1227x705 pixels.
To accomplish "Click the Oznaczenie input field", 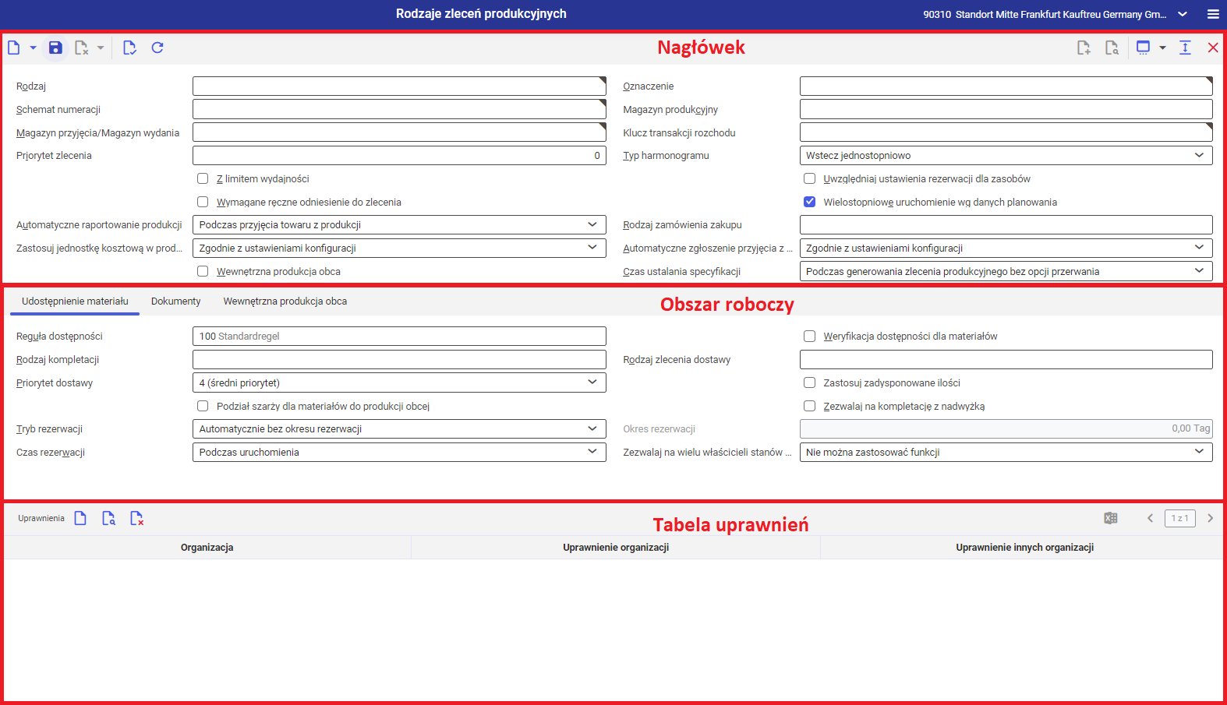I will point(1006,86).
